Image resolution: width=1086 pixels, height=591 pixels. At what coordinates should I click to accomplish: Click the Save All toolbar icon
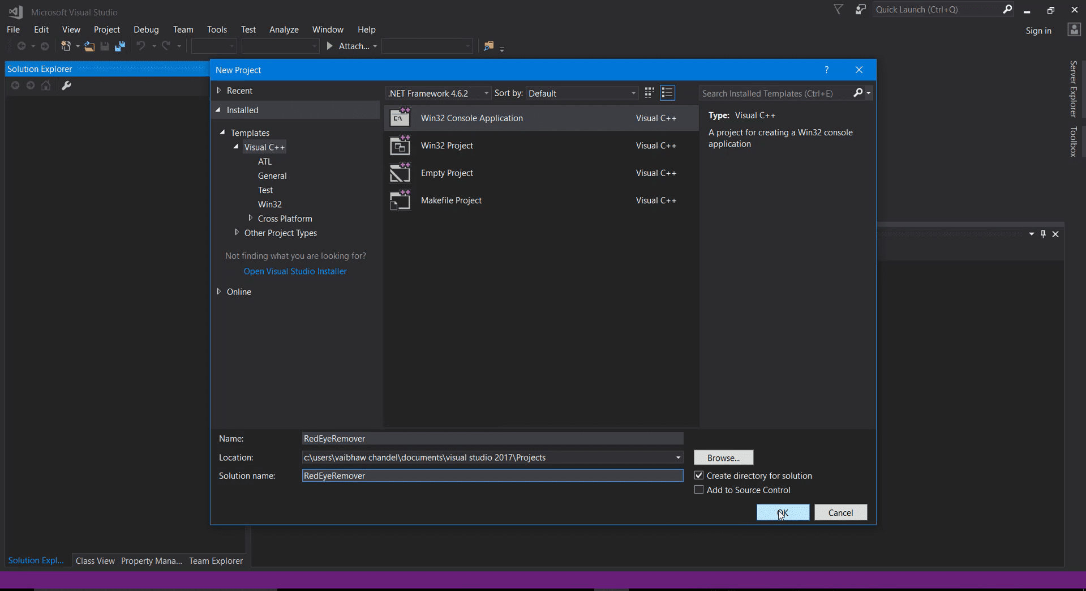[x=120, y=46]
